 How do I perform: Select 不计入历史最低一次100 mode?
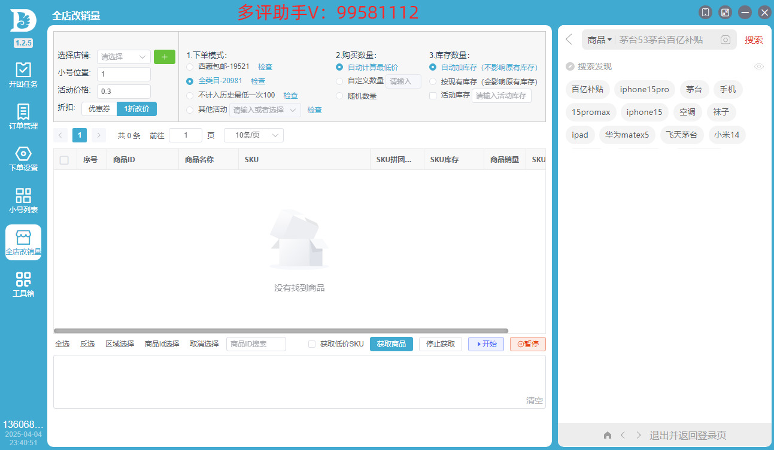tap(190, 95)
